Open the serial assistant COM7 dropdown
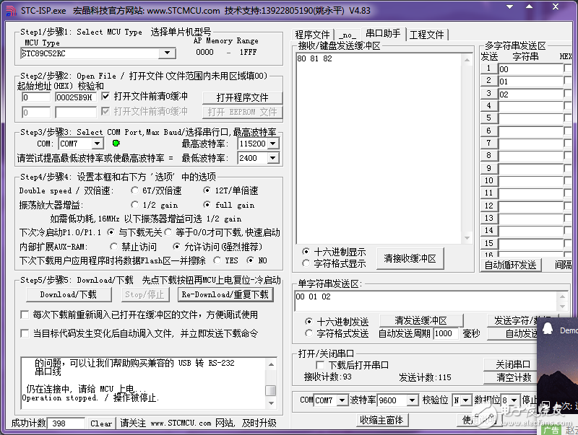 click(x=342, y=400)
